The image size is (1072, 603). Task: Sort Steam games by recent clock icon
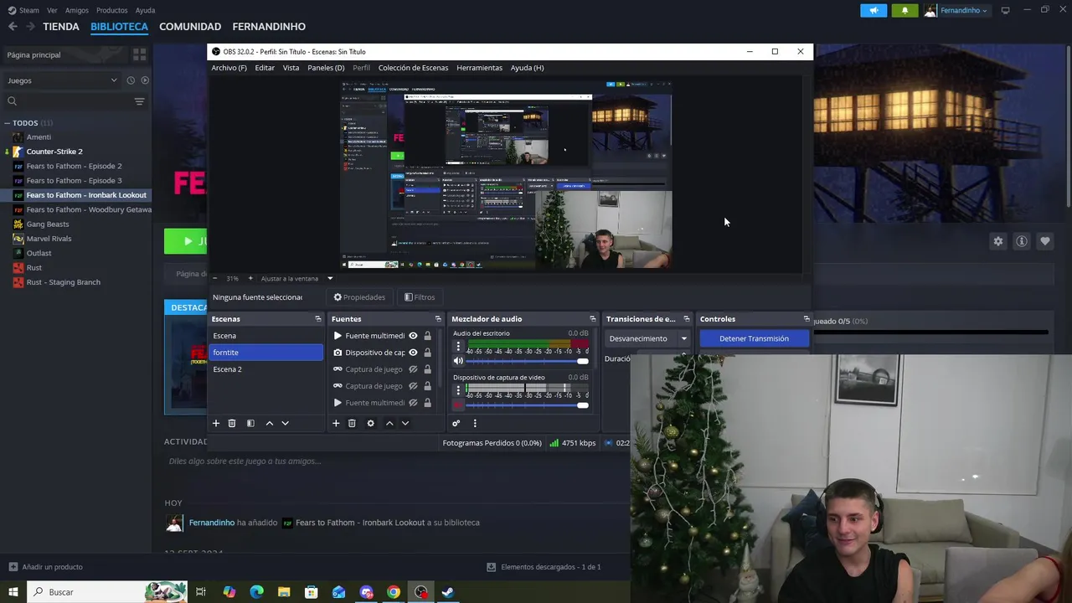coord(131,80)
